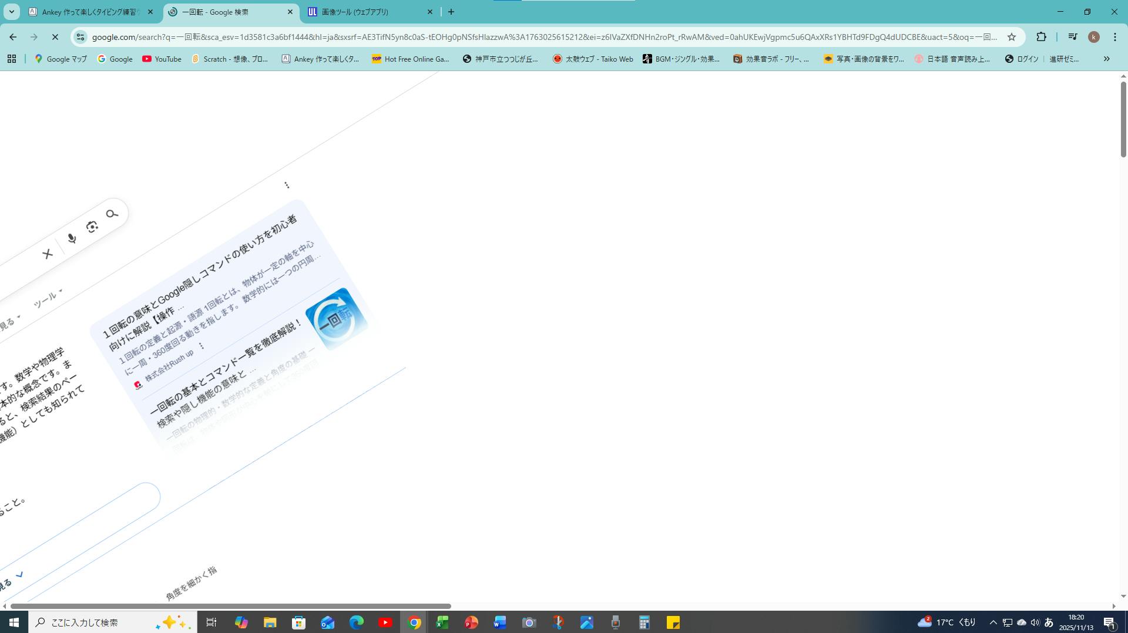Open tab search dropdown arrow
This screenshot has width=1128, height=633.
point(12,12)
